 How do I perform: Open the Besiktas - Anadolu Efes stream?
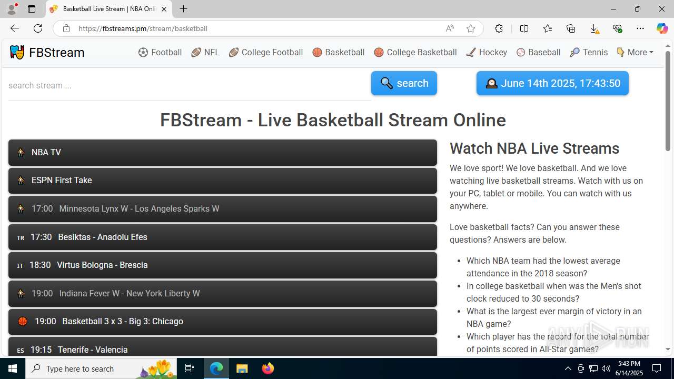pos(223,237)
